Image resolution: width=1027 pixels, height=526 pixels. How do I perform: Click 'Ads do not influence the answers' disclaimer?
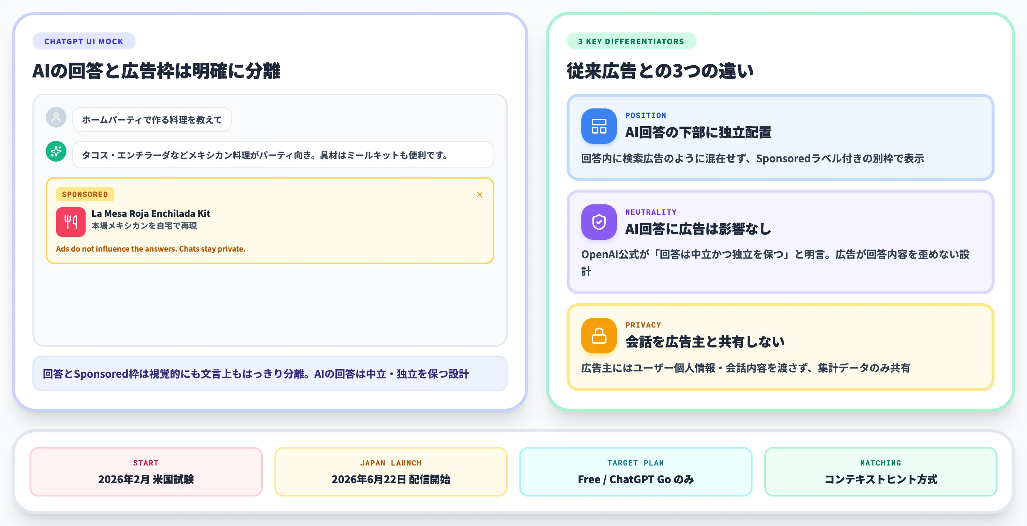151,249
